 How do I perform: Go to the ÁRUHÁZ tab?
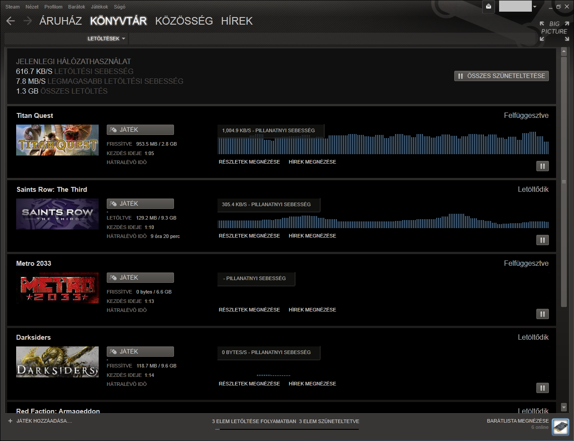tap(61, 21)
